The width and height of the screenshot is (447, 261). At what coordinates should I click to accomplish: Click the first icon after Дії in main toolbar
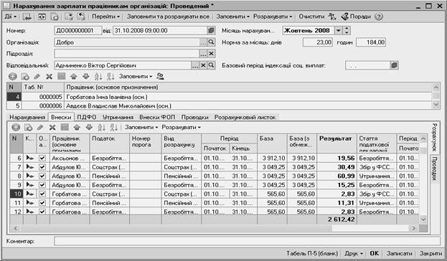point(27,16)
